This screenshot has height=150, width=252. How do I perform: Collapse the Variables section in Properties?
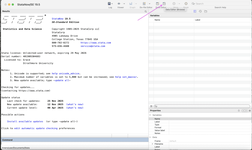[x=150, y=115]
